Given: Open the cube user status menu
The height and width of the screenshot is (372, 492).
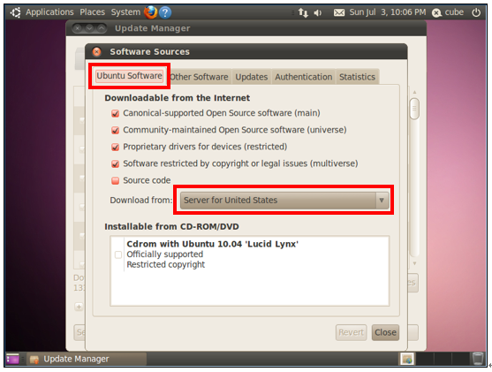Looking at the screenshot, I should tap(448, 12).
